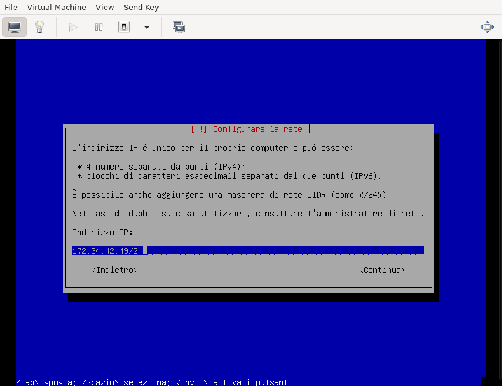Image resolution: width=502 pixels, height=386 pixels.
Task: Open the View menu
Action: pos(105,7)
